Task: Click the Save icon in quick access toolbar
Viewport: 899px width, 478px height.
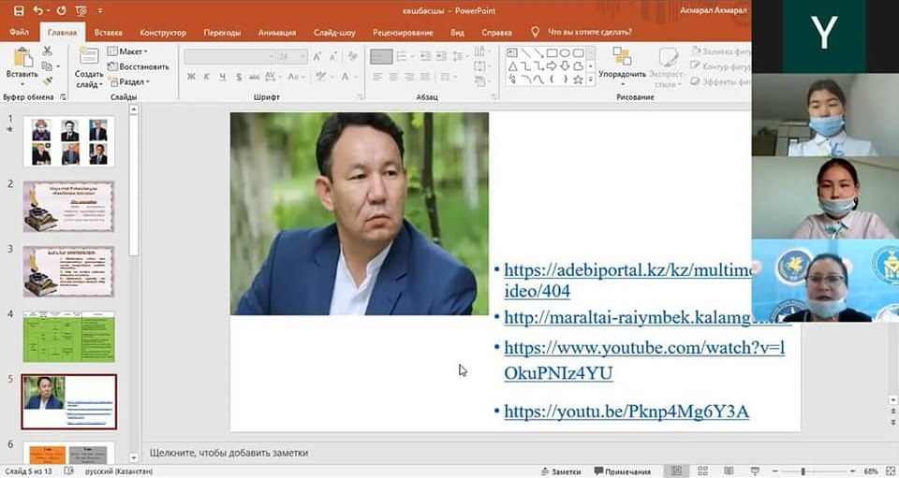Action: coord(16,10)
